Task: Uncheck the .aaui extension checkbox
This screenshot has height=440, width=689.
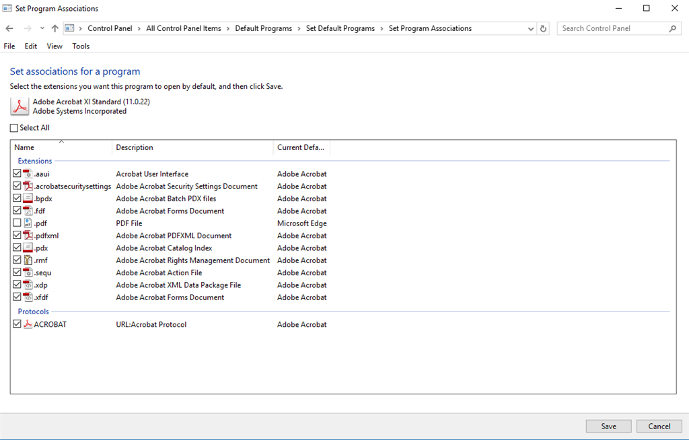Action: coord(17,173)
